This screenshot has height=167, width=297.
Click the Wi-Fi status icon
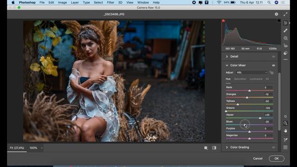219,2
